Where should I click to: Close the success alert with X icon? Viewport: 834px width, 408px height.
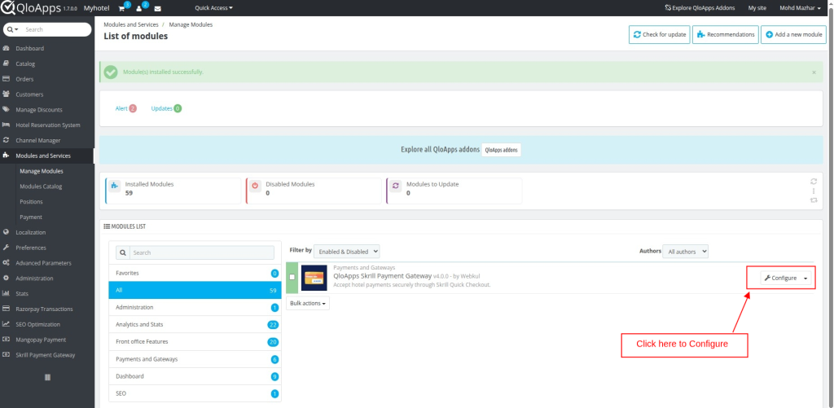click(814, 72)
